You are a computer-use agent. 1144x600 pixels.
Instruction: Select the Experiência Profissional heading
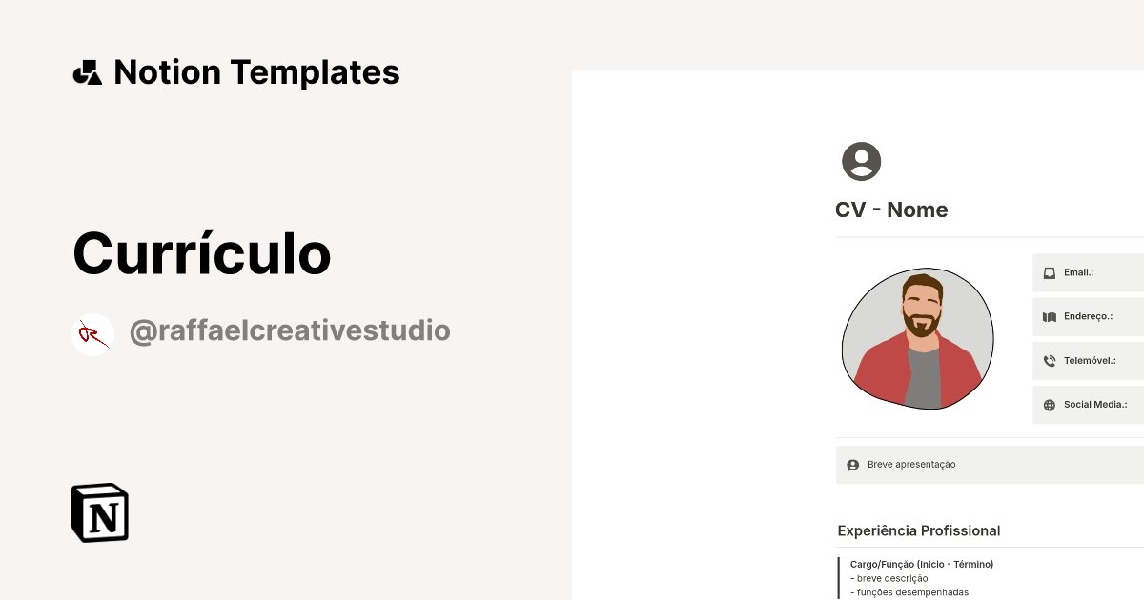pyautogui.click(x=918, y=530)
